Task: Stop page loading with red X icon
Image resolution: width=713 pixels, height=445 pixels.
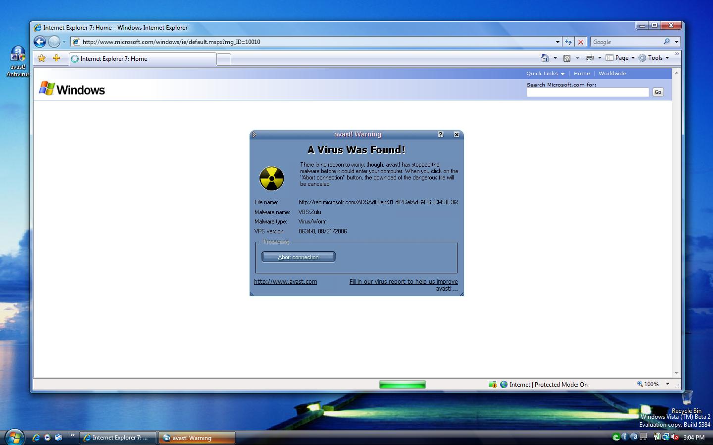Action: pyautogui.click(x=581, y=42)
